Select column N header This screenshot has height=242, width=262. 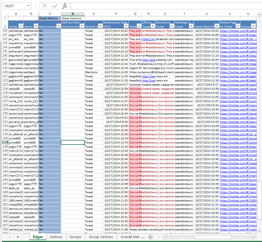tap(73, 14)
